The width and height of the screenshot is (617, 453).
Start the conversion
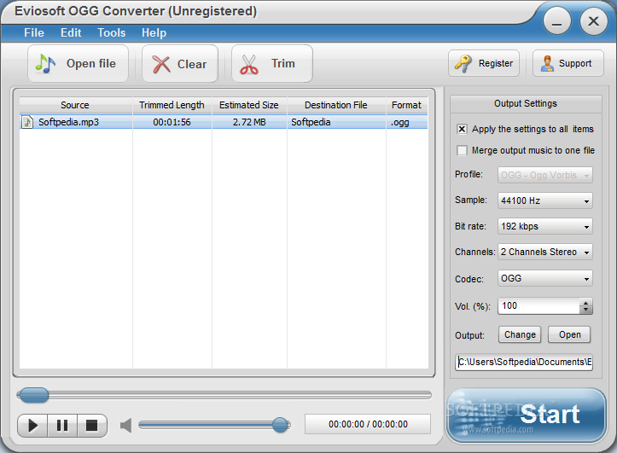tap(526, 415)
